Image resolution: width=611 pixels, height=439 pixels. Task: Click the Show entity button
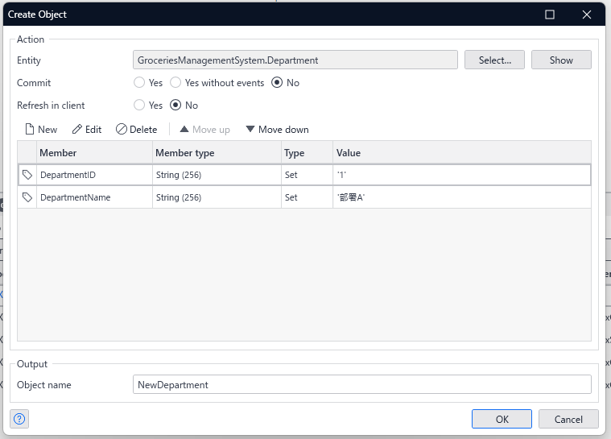561,60
